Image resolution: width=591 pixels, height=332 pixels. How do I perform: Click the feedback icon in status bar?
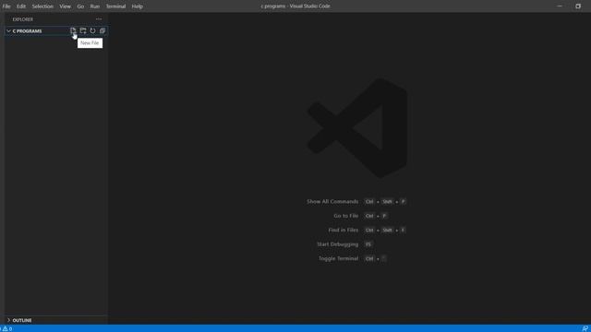click(x=585, y=328)
